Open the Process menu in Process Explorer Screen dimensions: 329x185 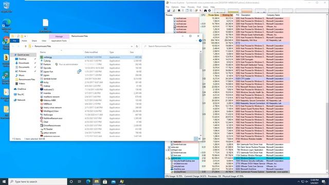[x=191, y=7]
